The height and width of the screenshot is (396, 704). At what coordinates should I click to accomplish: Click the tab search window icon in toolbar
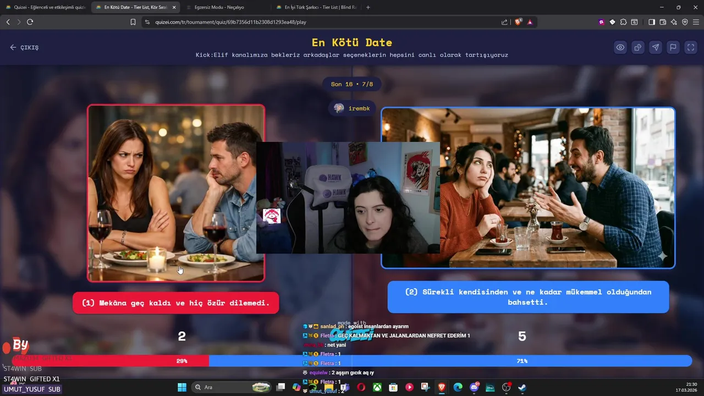(x=634, y=22)
